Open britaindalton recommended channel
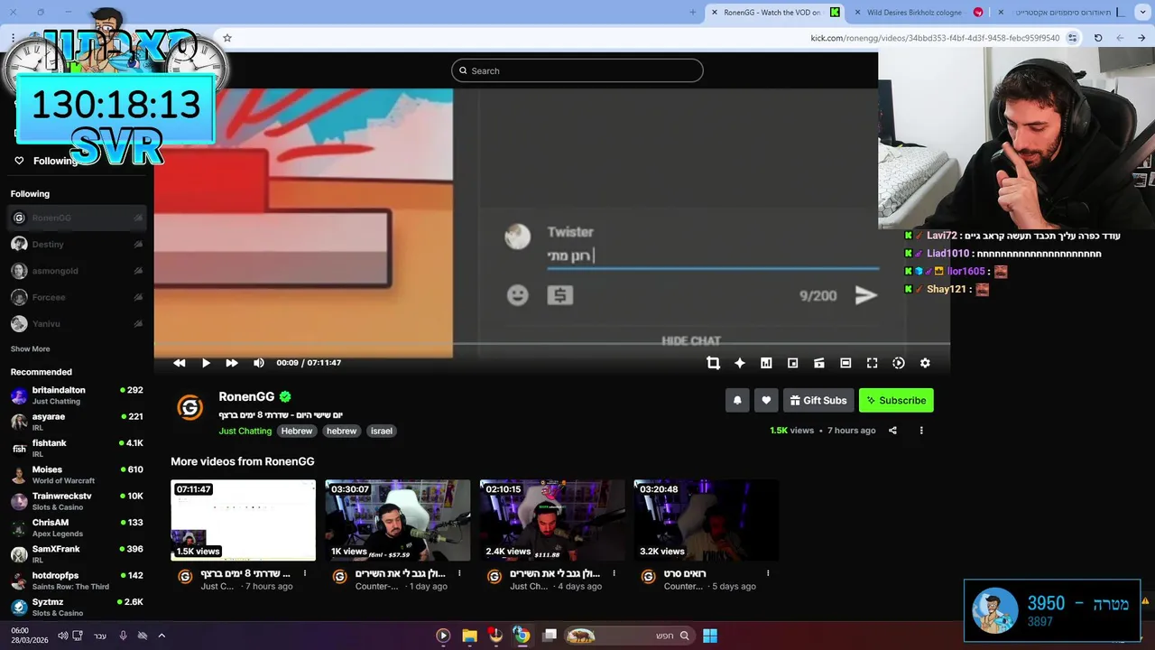 click(77, 395)
